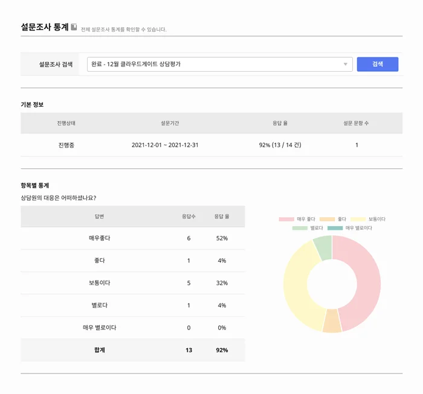Click the 진행중 status cell
423x394 pixels.
click(x=66, y=145)
